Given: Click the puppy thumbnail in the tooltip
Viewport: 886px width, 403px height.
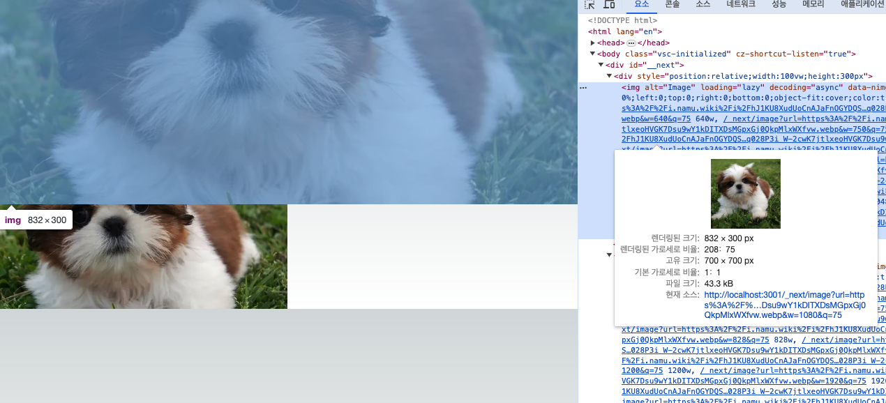Looking at the screenshot, I should click(745, 194).
